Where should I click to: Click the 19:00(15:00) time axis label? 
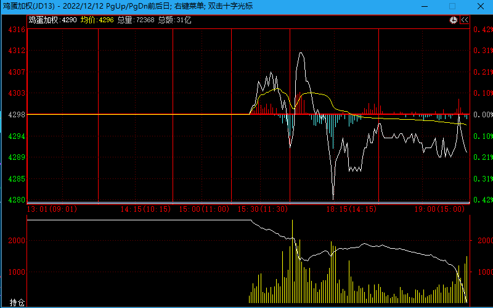pyautogui.click(x=439, y=209)
